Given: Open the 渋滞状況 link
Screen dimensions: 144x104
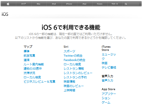Looking at the screenshot, I should 29,73.
